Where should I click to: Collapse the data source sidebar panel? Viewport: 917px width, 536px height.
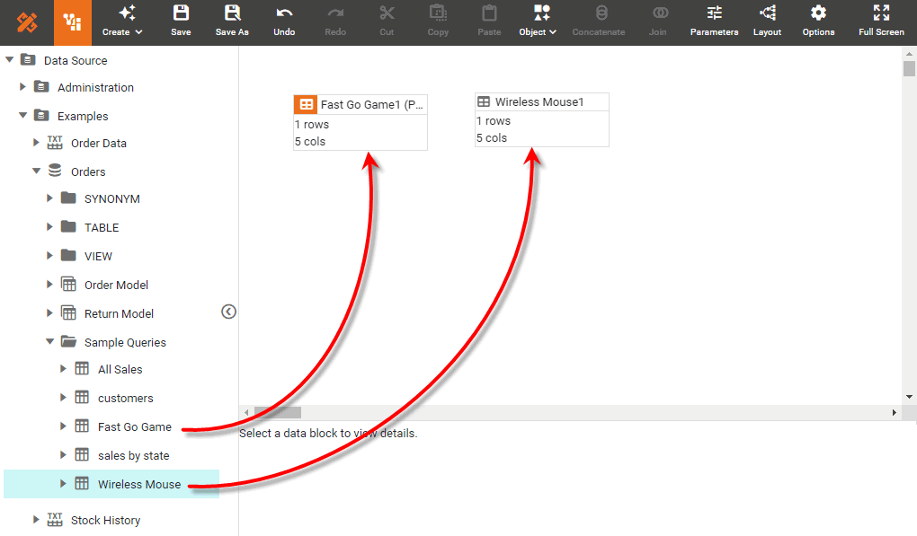coord(228,312)
